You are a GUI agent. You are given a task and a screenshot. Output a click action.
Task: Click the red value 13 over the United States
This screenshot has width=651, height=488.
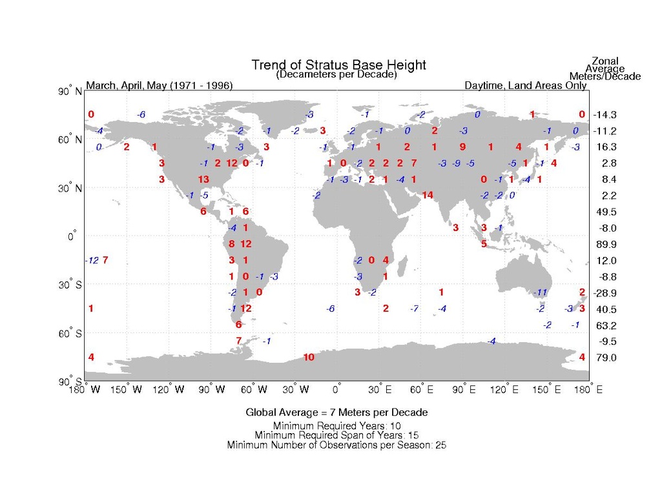[203, 179]
